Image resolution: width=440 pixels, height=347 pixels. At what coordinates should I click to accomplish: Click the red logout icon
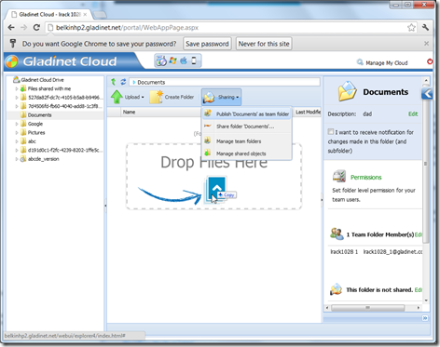pyautogui.click(x=430, y=61)
